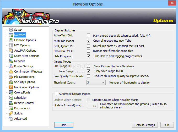Enable Auto-Mark Old checkbox
The height and width of the screenshot is (132, 178).
[x=88, y=35]
